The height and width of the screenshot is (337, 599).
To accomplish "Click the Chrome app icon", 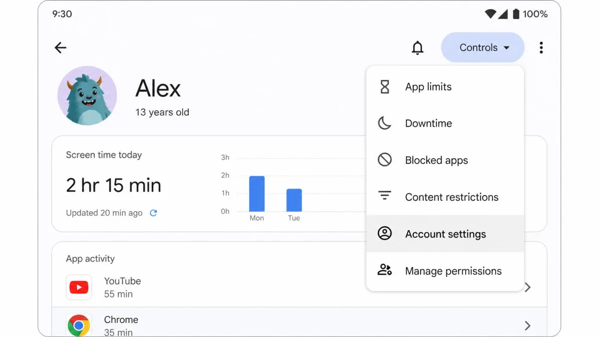I will click(x=79, y=325).
